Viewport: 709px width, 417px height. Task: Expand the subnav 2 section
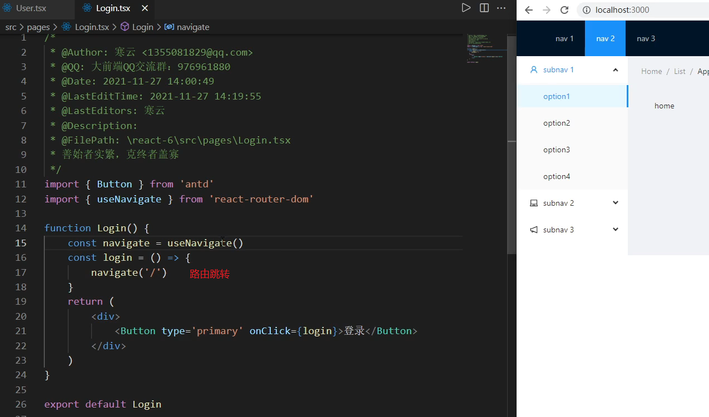click(x=615, y=202)
